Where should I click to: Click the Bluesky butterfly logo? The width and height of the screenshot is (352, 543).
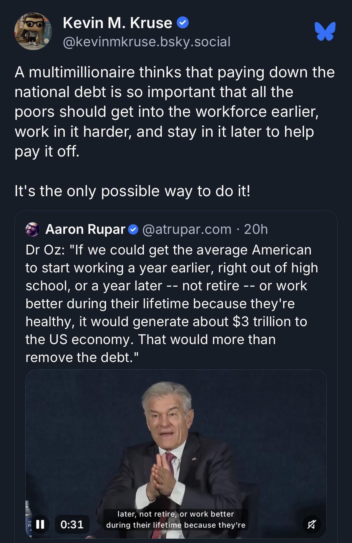click(325, 31)
